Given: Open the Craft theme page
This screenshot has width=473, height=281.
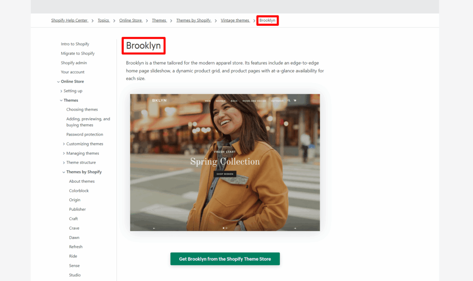Looking at the screenshot, I should tap(73, 219).
